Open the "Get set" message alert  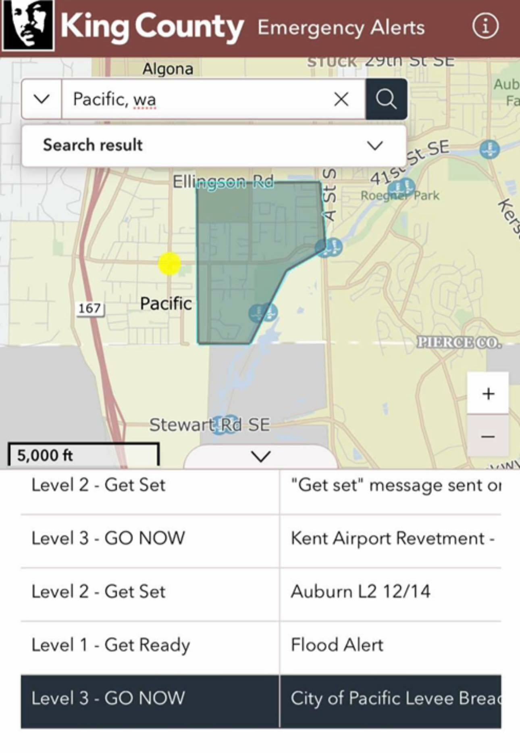click(390, 485)
